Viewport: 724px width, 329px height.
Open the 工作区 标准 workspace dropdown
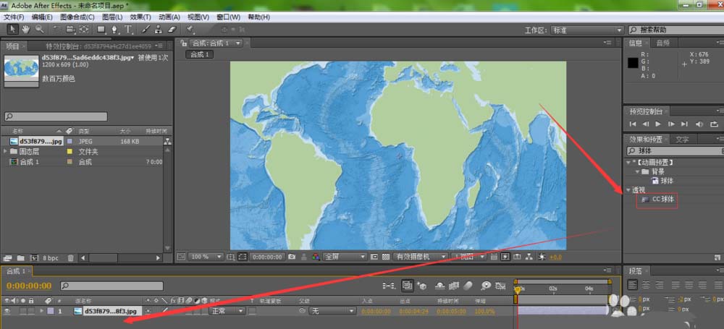[x=587, y=30]
